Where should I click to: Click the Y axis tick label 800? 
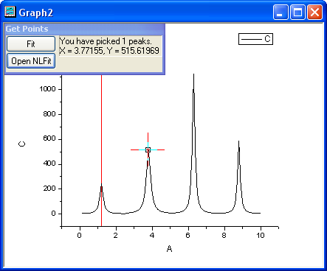point(49,114)
